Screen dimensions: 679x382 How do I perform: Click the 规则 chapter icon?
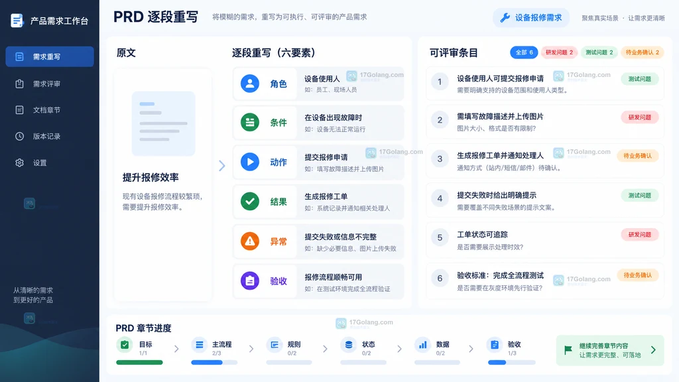275,345
